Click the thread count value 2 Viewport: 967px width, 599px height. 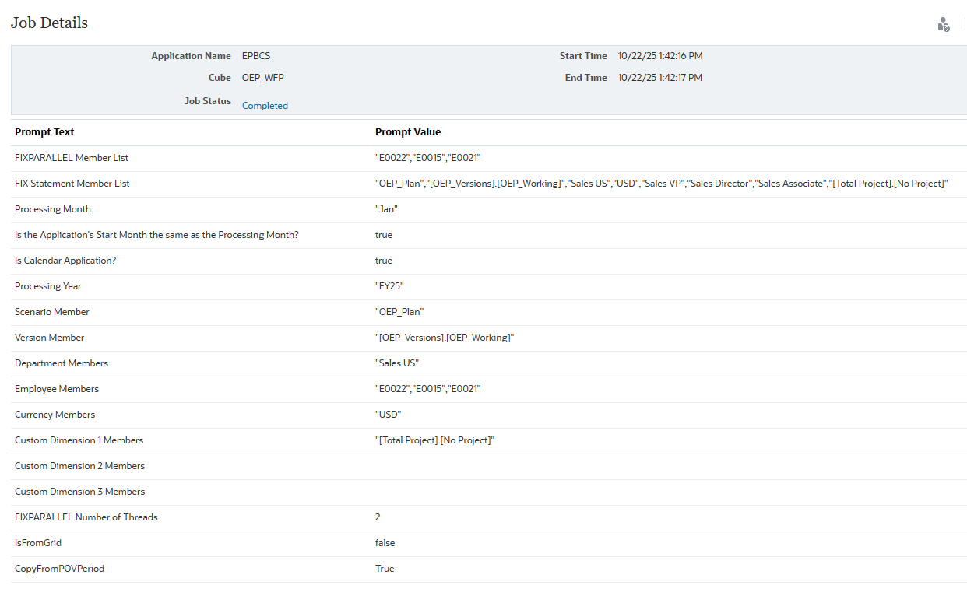coord(378,517)
